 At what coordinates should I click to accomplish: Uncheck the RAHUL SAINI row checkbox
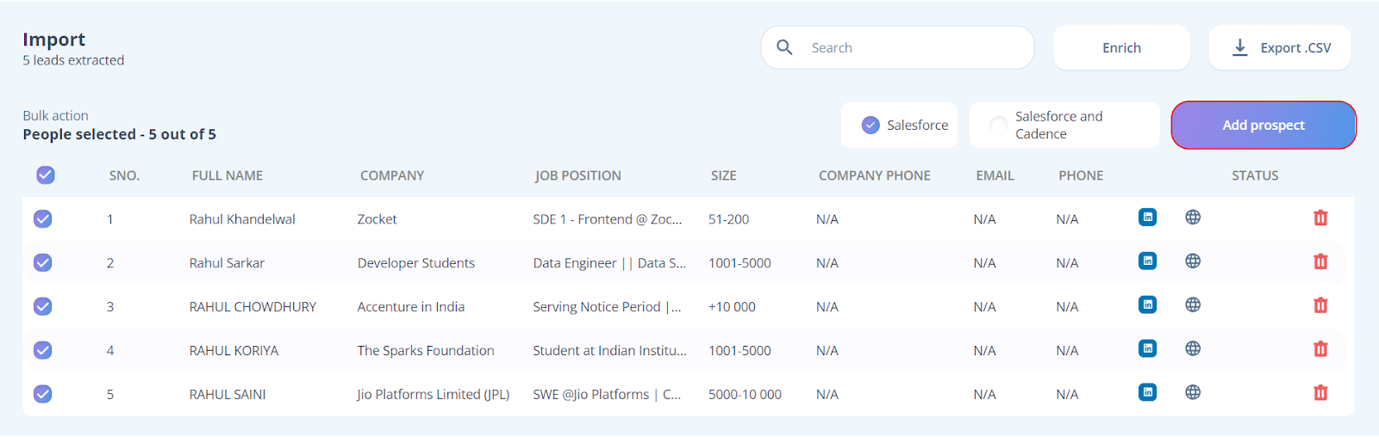(x=42, y=395)
